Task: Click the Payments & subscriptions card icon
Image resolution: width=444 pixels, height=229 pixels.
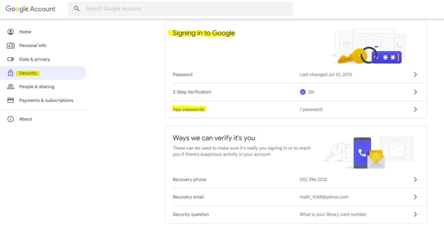Action: tap(11, 100)
